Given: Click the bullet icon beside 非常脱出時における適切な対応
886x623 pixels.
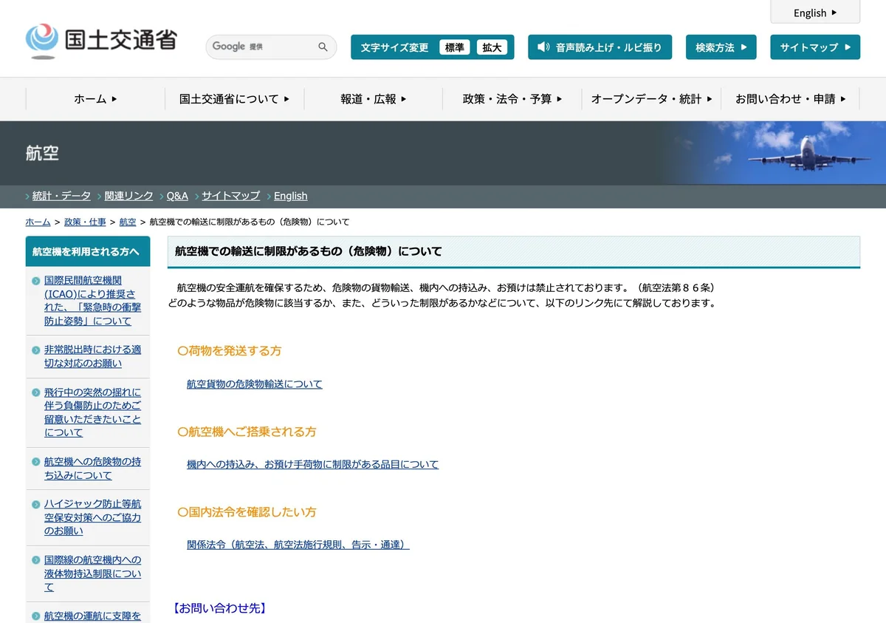Looking at the screenshot, I should click(x=36, y=350).
